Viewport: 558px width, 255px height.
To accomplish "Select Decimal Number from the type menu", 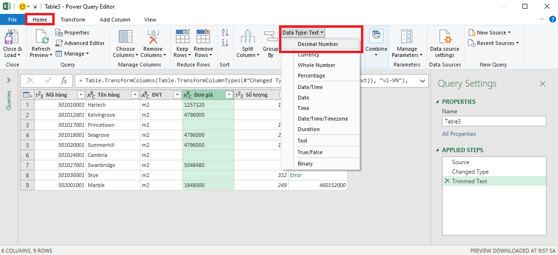I will (318, 44).
